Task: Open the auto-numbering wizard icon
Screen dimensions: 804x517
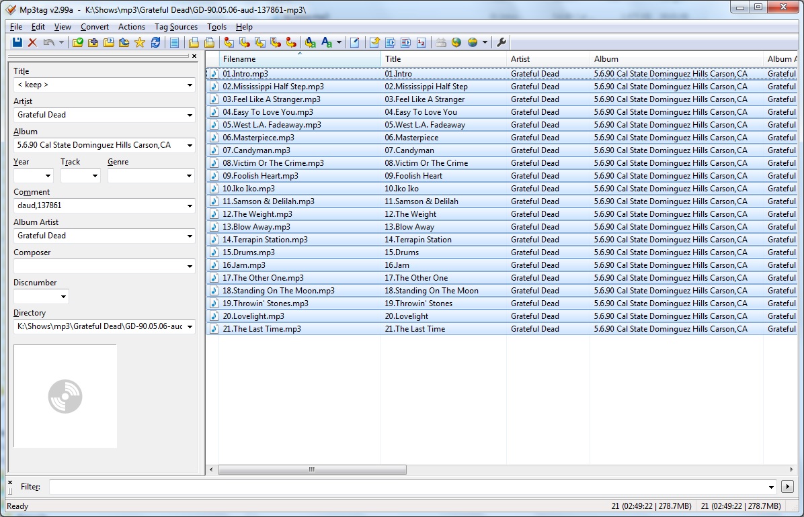Action: click(x=421, y=42)
